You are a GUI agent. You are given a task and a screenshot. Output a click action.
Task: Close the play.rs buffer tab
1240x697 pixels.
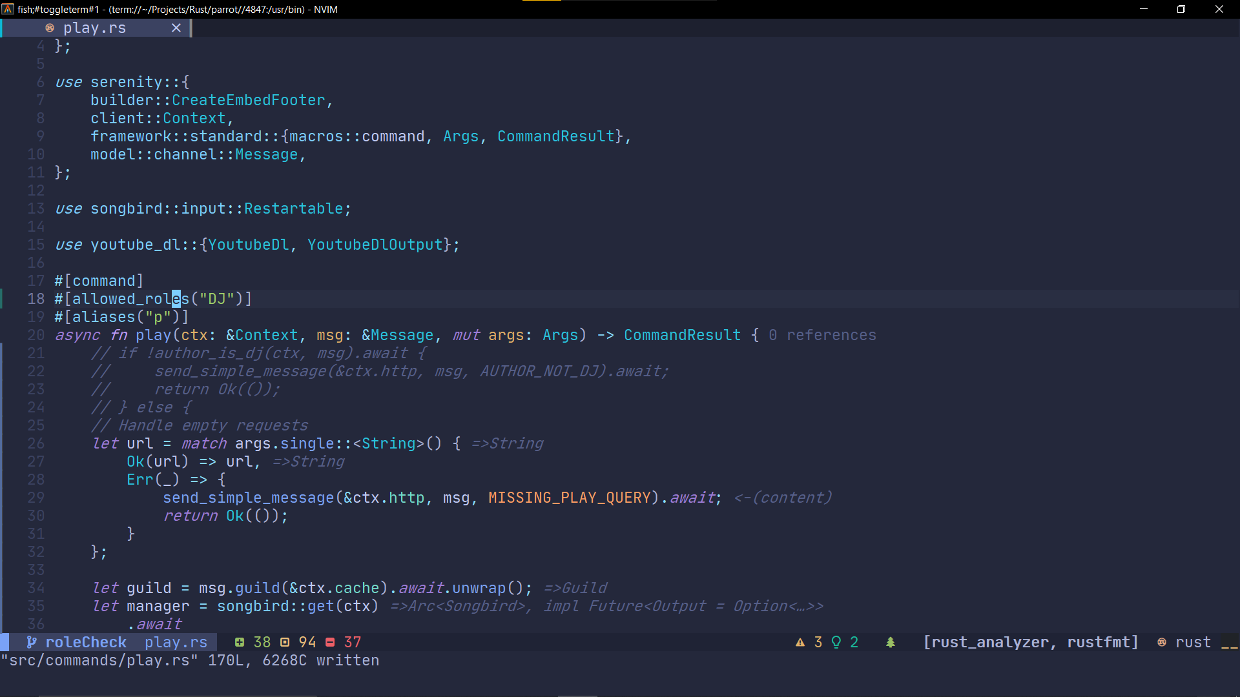pos(176,28)
